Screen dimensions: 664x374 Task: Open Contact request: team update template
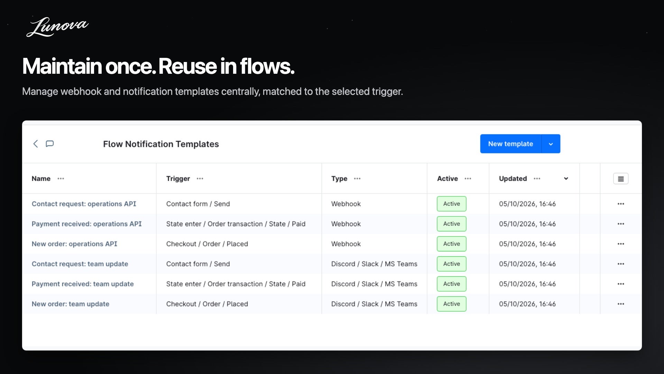pos(80,264)
